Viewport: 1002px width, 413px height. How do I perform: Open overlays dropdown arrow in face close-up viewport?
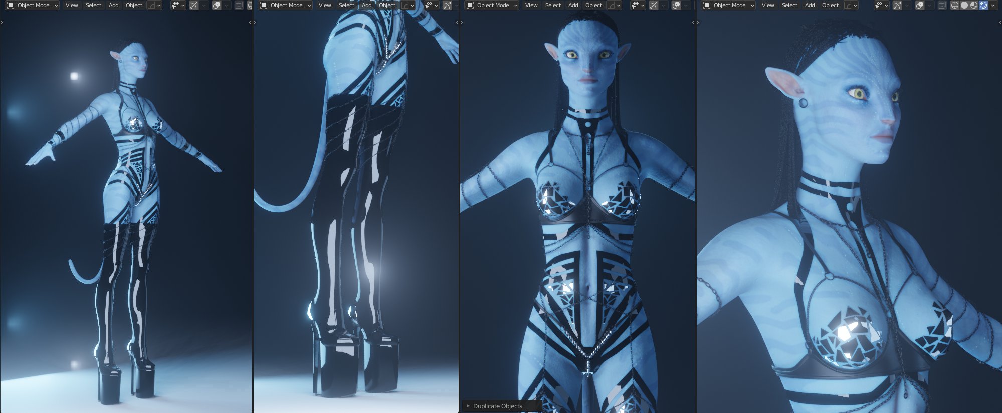pyautogui.click(x=929, y=5)
